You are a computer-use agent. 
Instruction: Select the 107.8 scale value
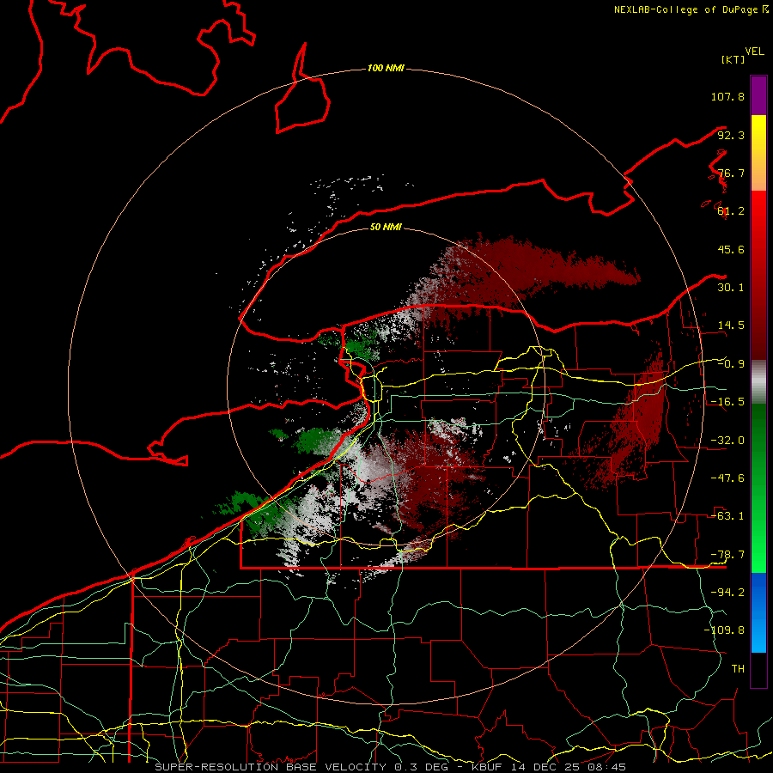tap(727, 96)
